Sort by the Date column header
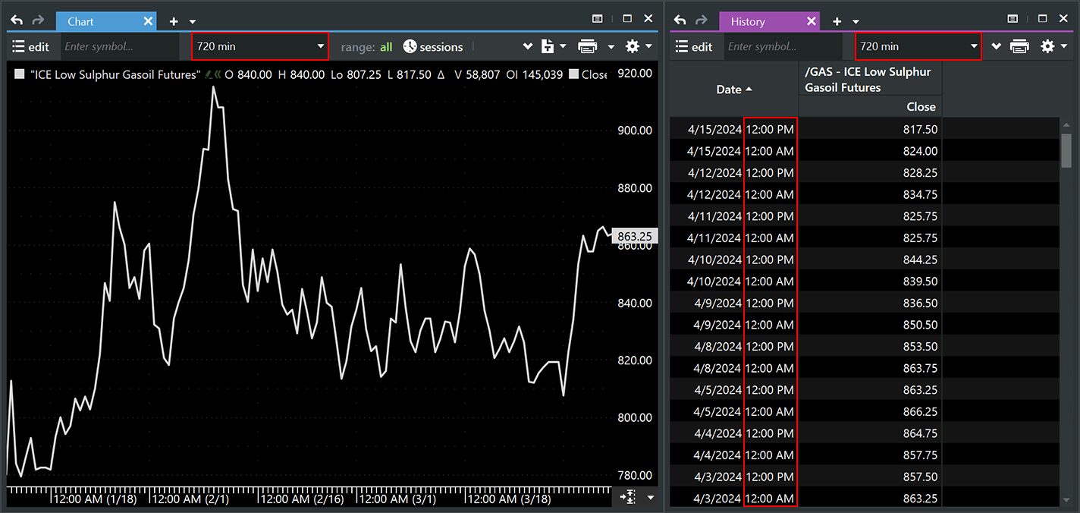Screen dimensions: 1080x513 coord(734,90)
